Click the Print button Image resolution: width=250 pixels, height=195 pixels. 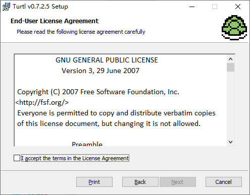(x=94, y=182)
